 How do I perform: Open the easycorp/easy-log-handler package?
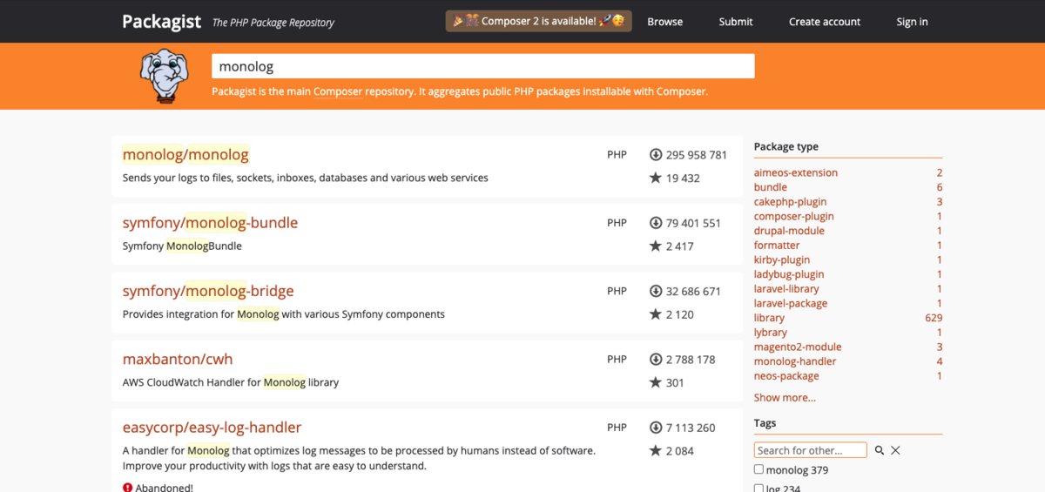(x=212, y=428)
